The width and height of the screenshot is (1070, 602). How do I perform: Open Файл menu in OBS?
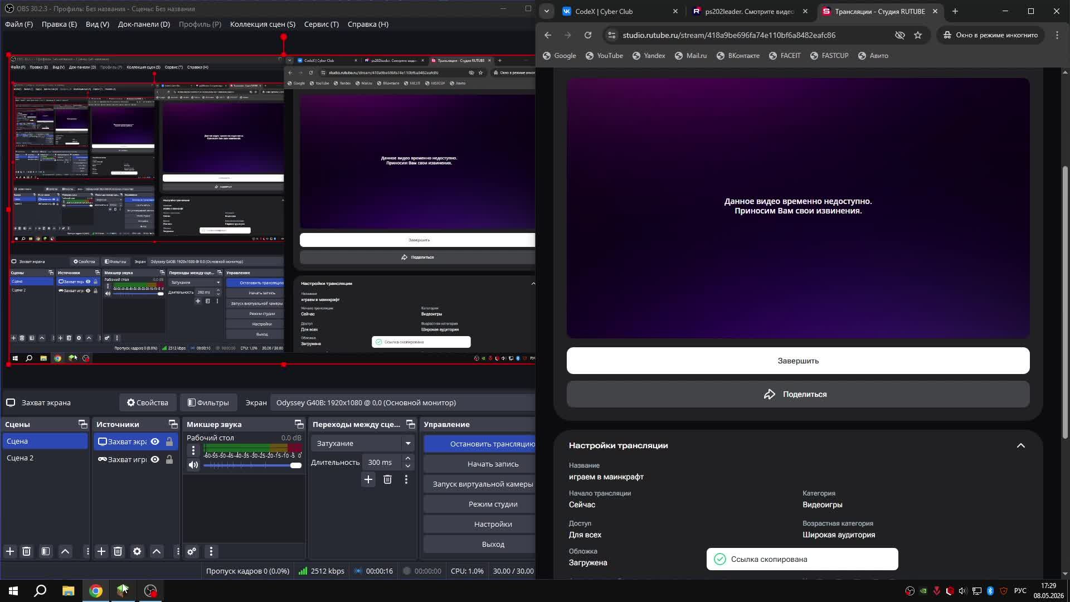pos(19,24)
